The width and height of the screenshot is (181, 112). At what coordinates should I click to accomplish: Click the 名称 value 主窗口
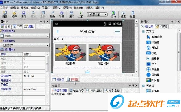tap(34, 54)
